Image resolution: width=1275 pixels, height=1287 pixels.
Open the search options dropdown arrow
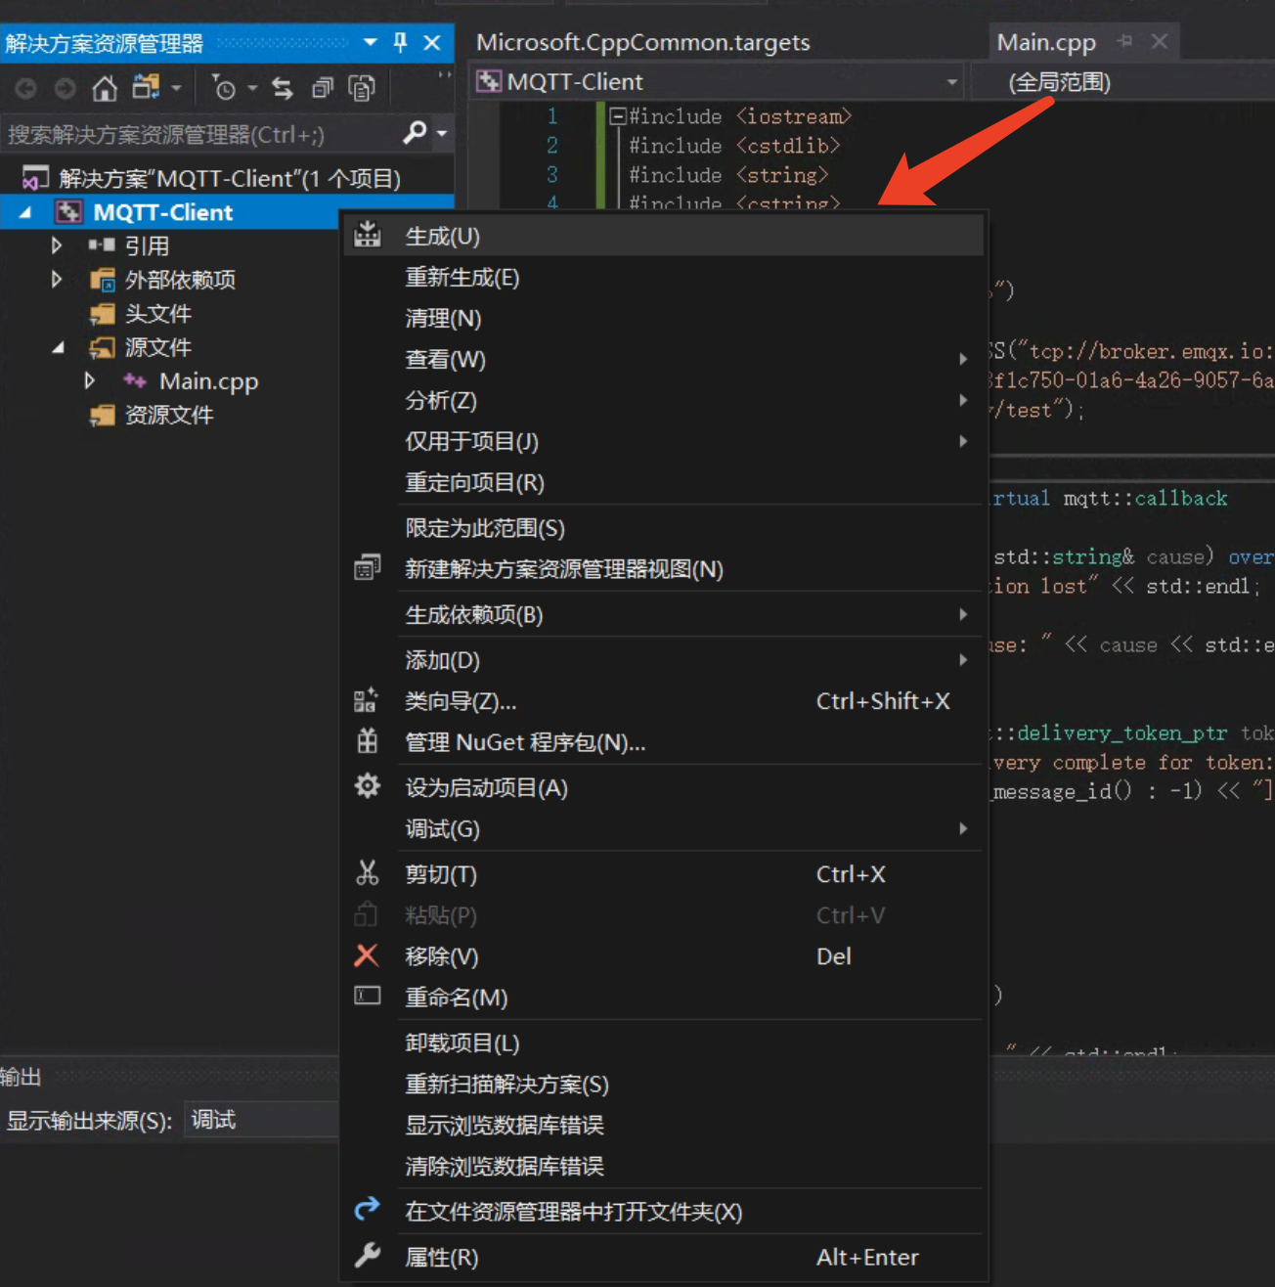(442, 133)
